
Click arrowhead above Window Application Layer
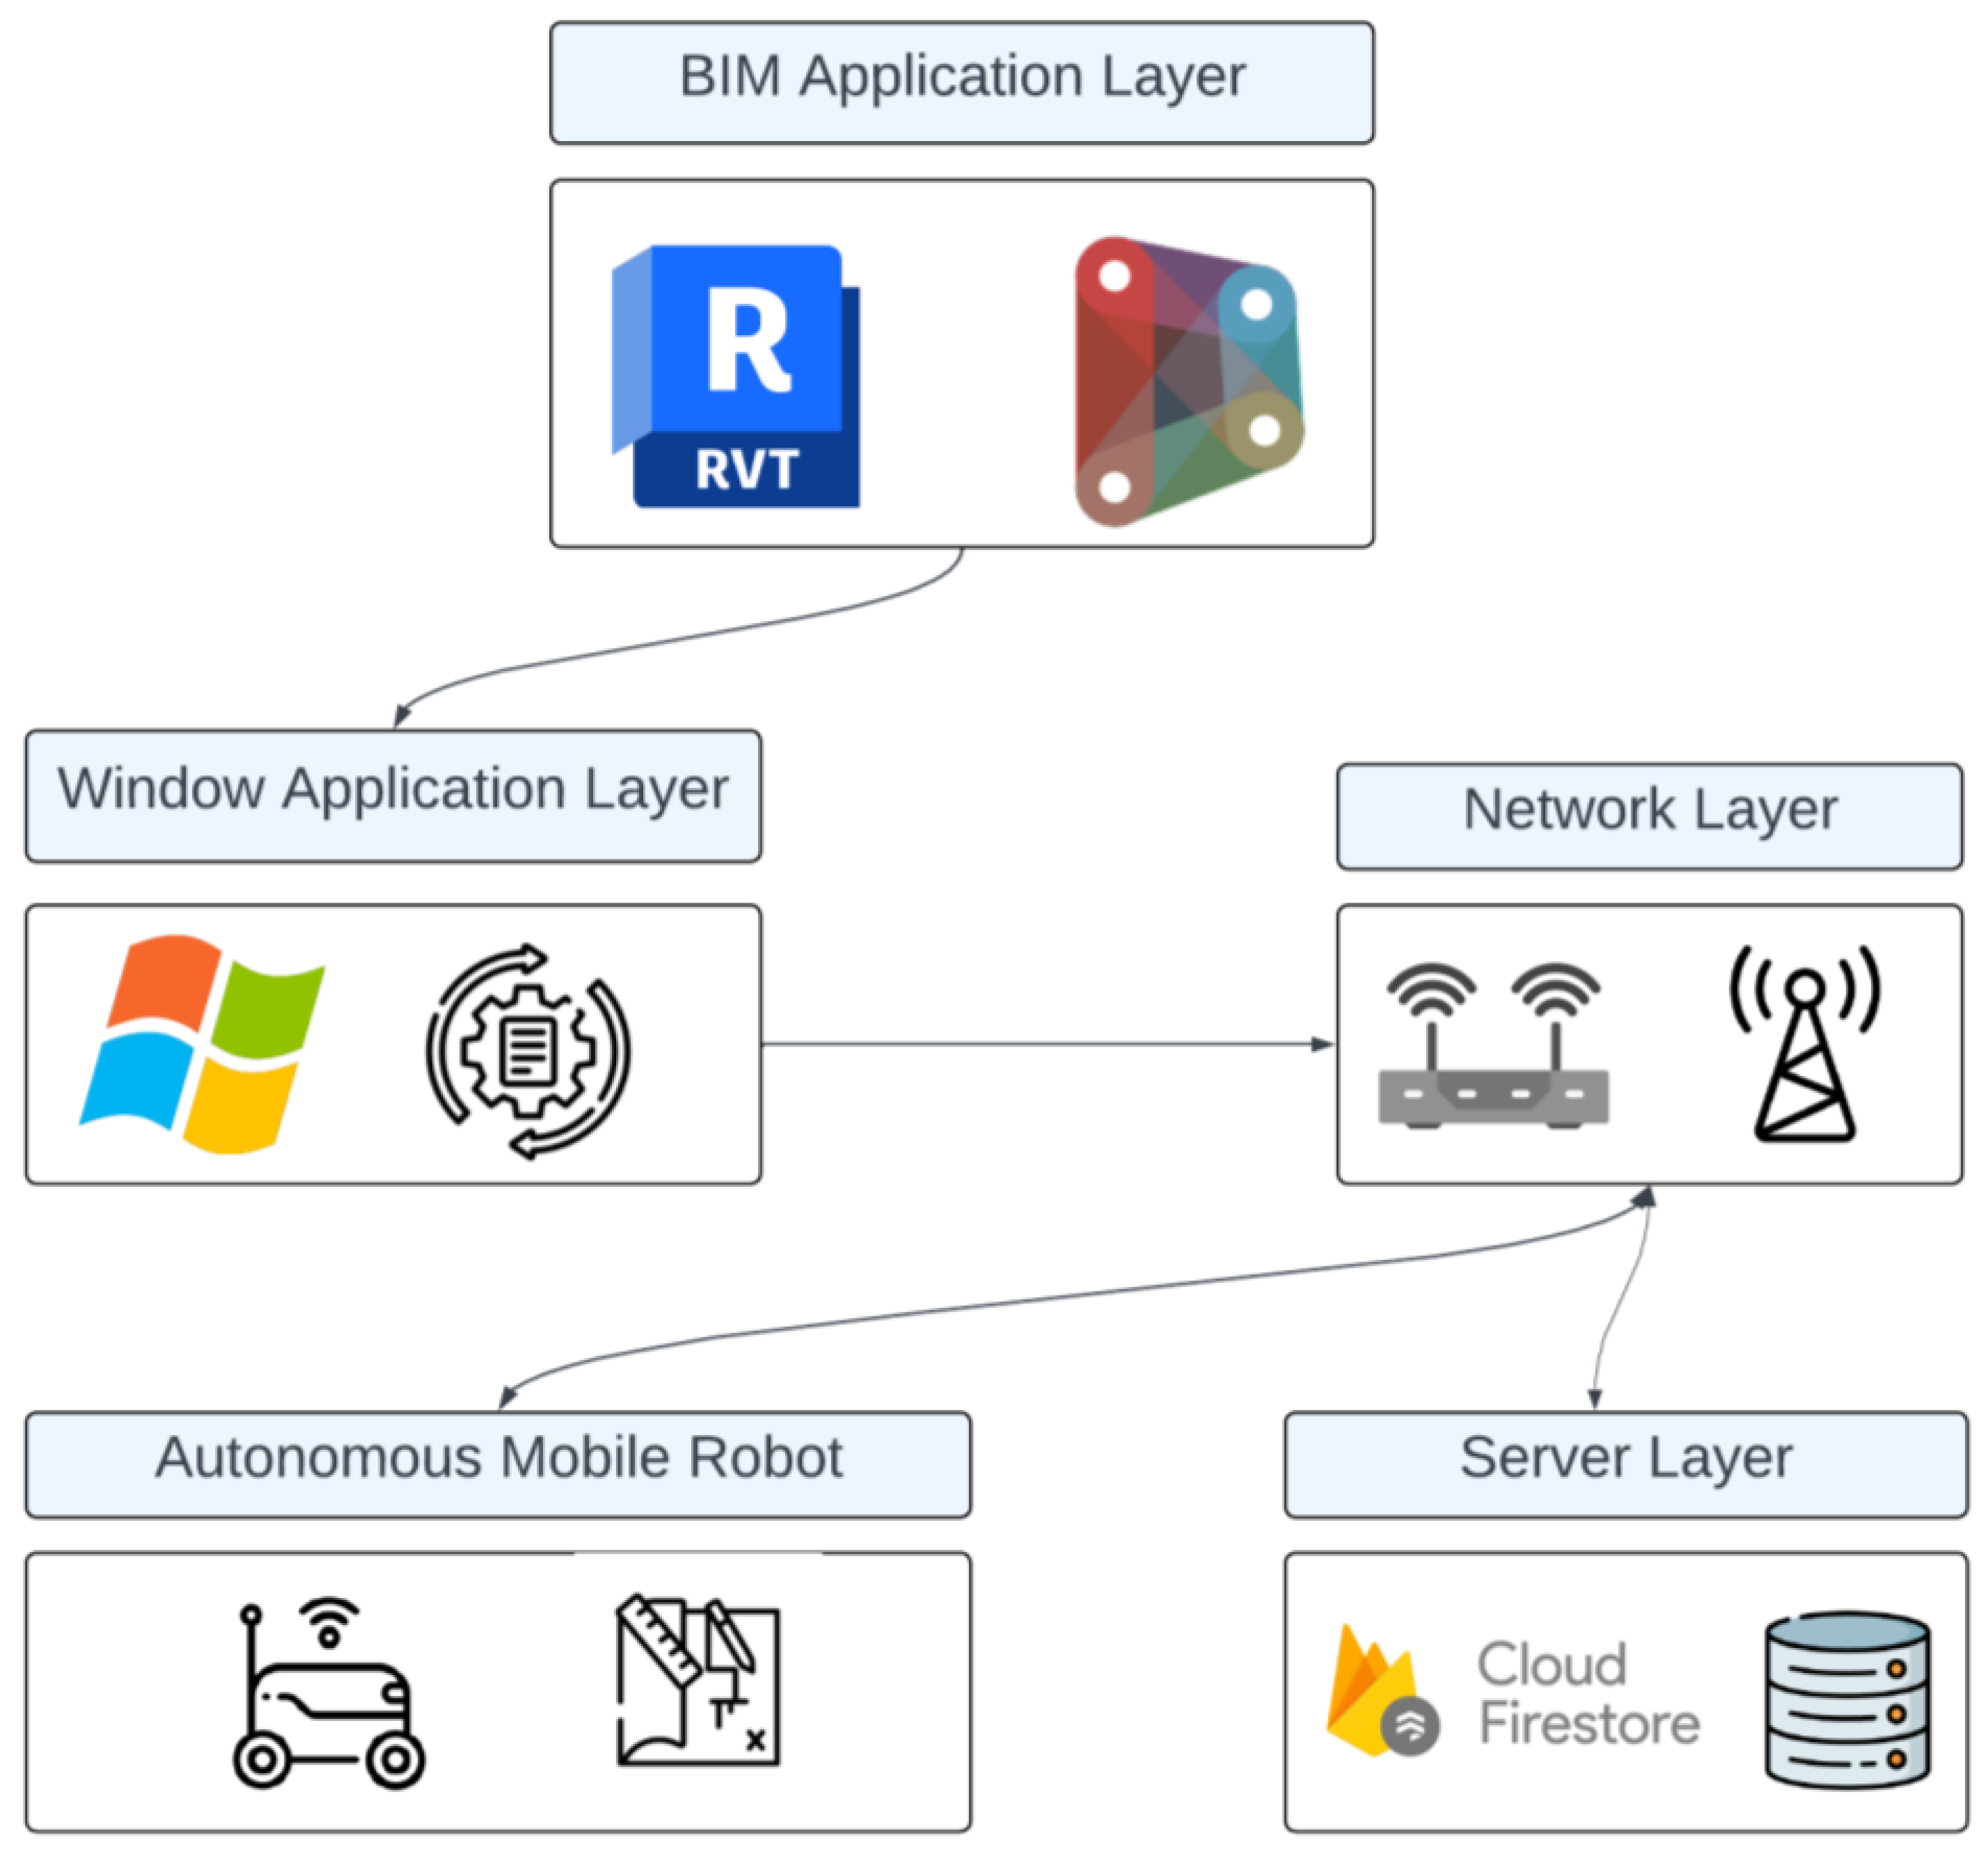[x=401, y=715]
